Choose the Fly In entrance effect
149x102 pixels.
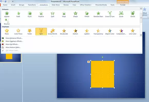[30, 14]
